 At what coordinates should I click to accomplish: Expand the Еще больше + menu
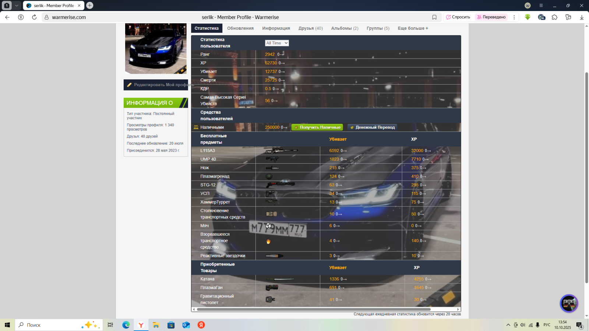413,28
